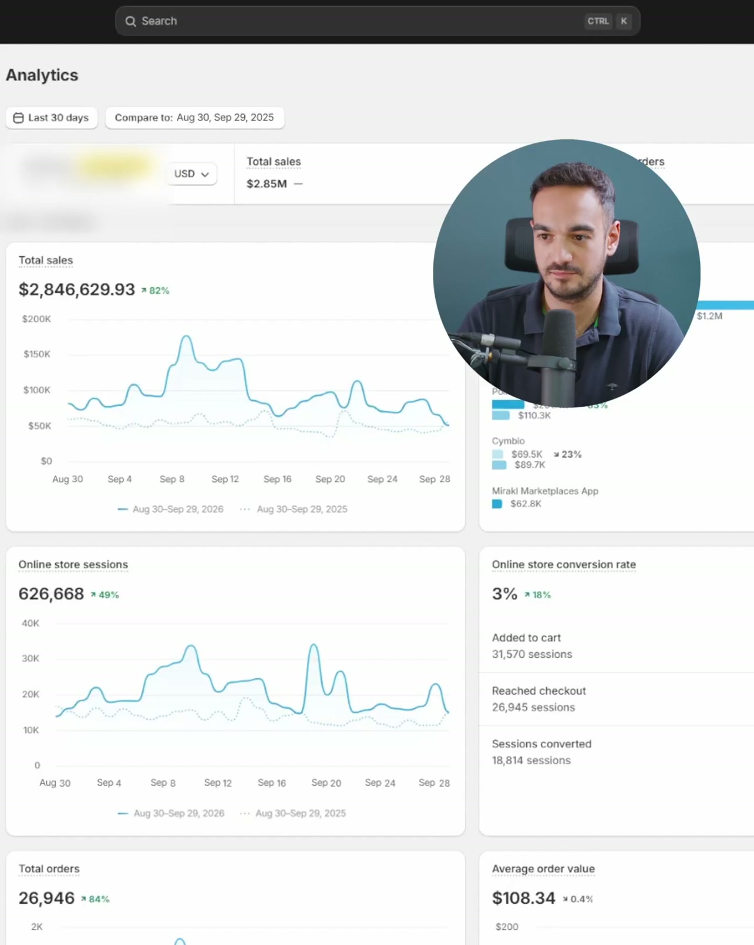Open the Online store sessions card title
This screenshot has height=945, width=754.
(x=73, y=564)
